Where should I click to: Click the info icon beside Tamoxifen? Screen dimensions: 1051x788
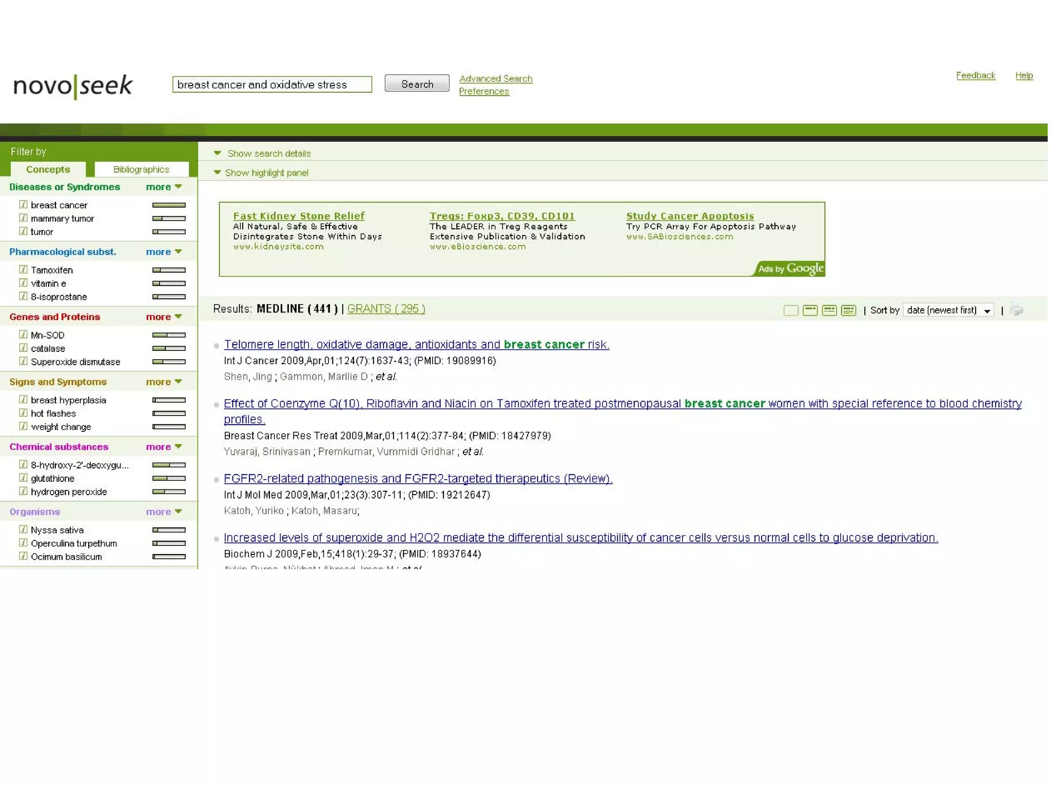coord(23,269)
